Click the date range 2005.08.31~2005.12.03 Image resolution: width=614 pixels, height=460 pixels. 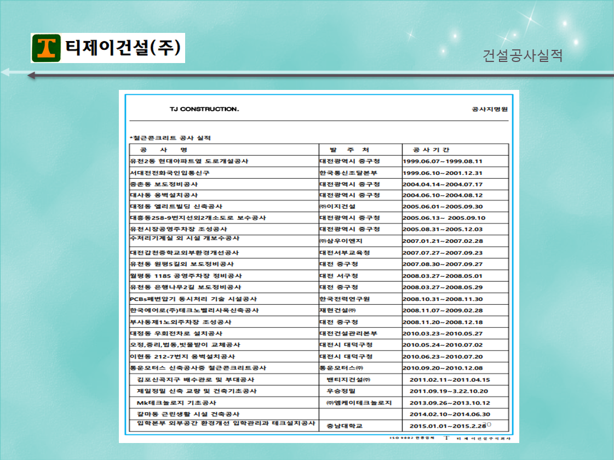443,229
